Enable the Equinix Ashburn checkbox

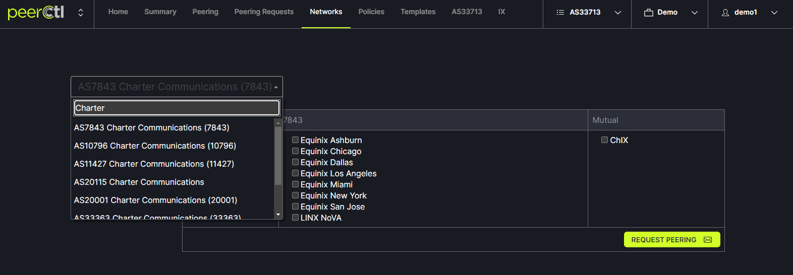(x=296, y=140)
